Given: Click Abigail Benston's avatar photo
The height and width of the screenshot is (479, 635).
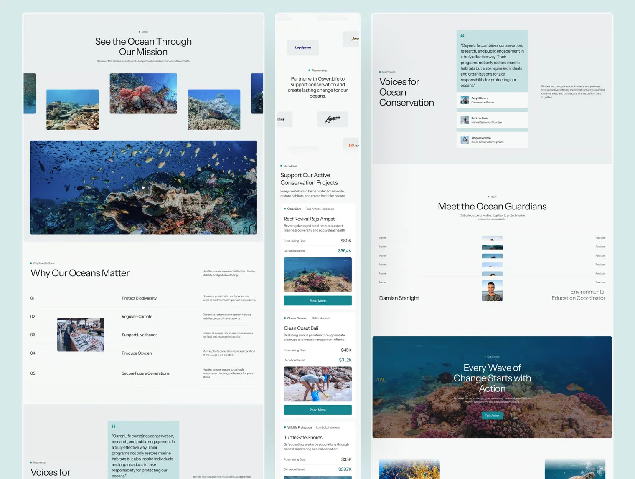Looking at the screenshot, I should 465,140.
